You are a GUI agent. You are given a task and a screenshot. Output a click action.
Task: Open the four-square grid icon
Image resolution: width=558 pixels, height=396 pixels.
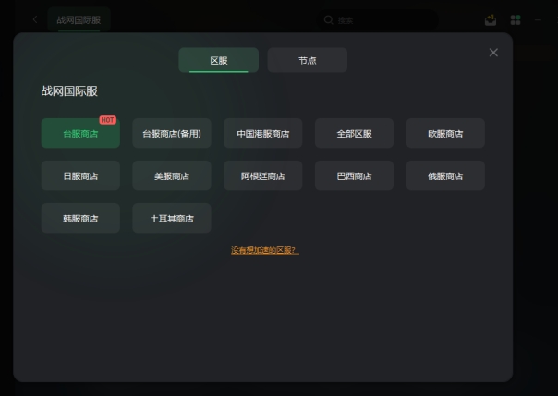[x=516, y=20]
